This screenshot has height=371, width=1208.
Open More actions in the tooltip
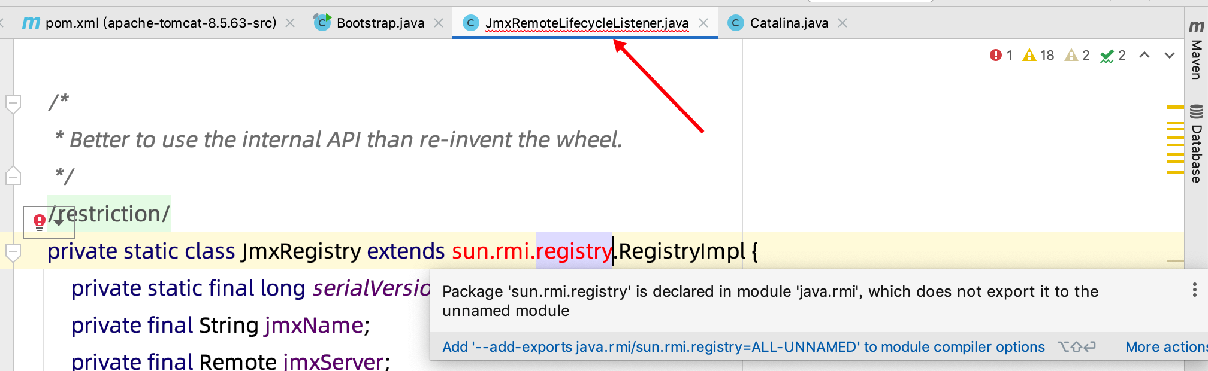tap(1165, 347)
